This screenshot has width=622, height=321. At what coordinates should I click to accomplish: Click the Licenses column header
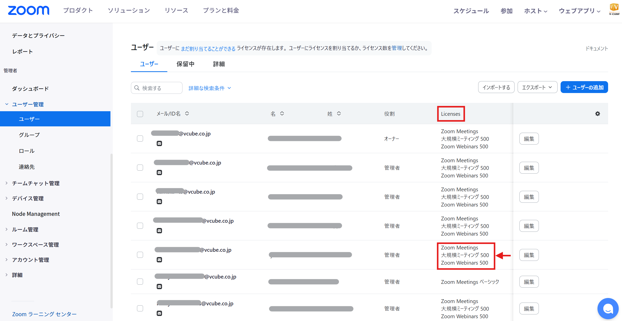[x=451, y=114]
